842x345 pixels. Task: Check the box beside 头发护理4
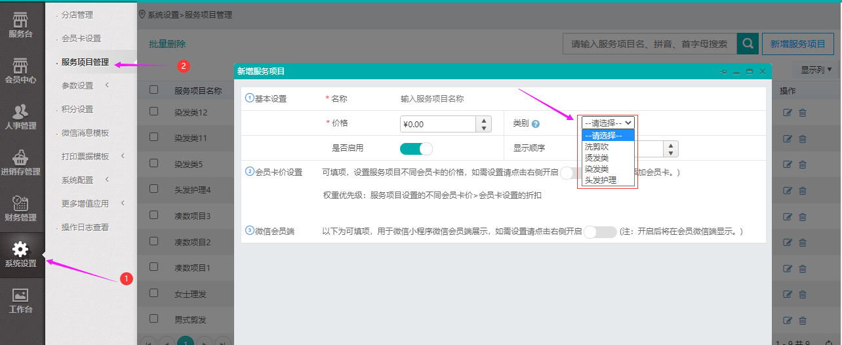coord(153,189)
